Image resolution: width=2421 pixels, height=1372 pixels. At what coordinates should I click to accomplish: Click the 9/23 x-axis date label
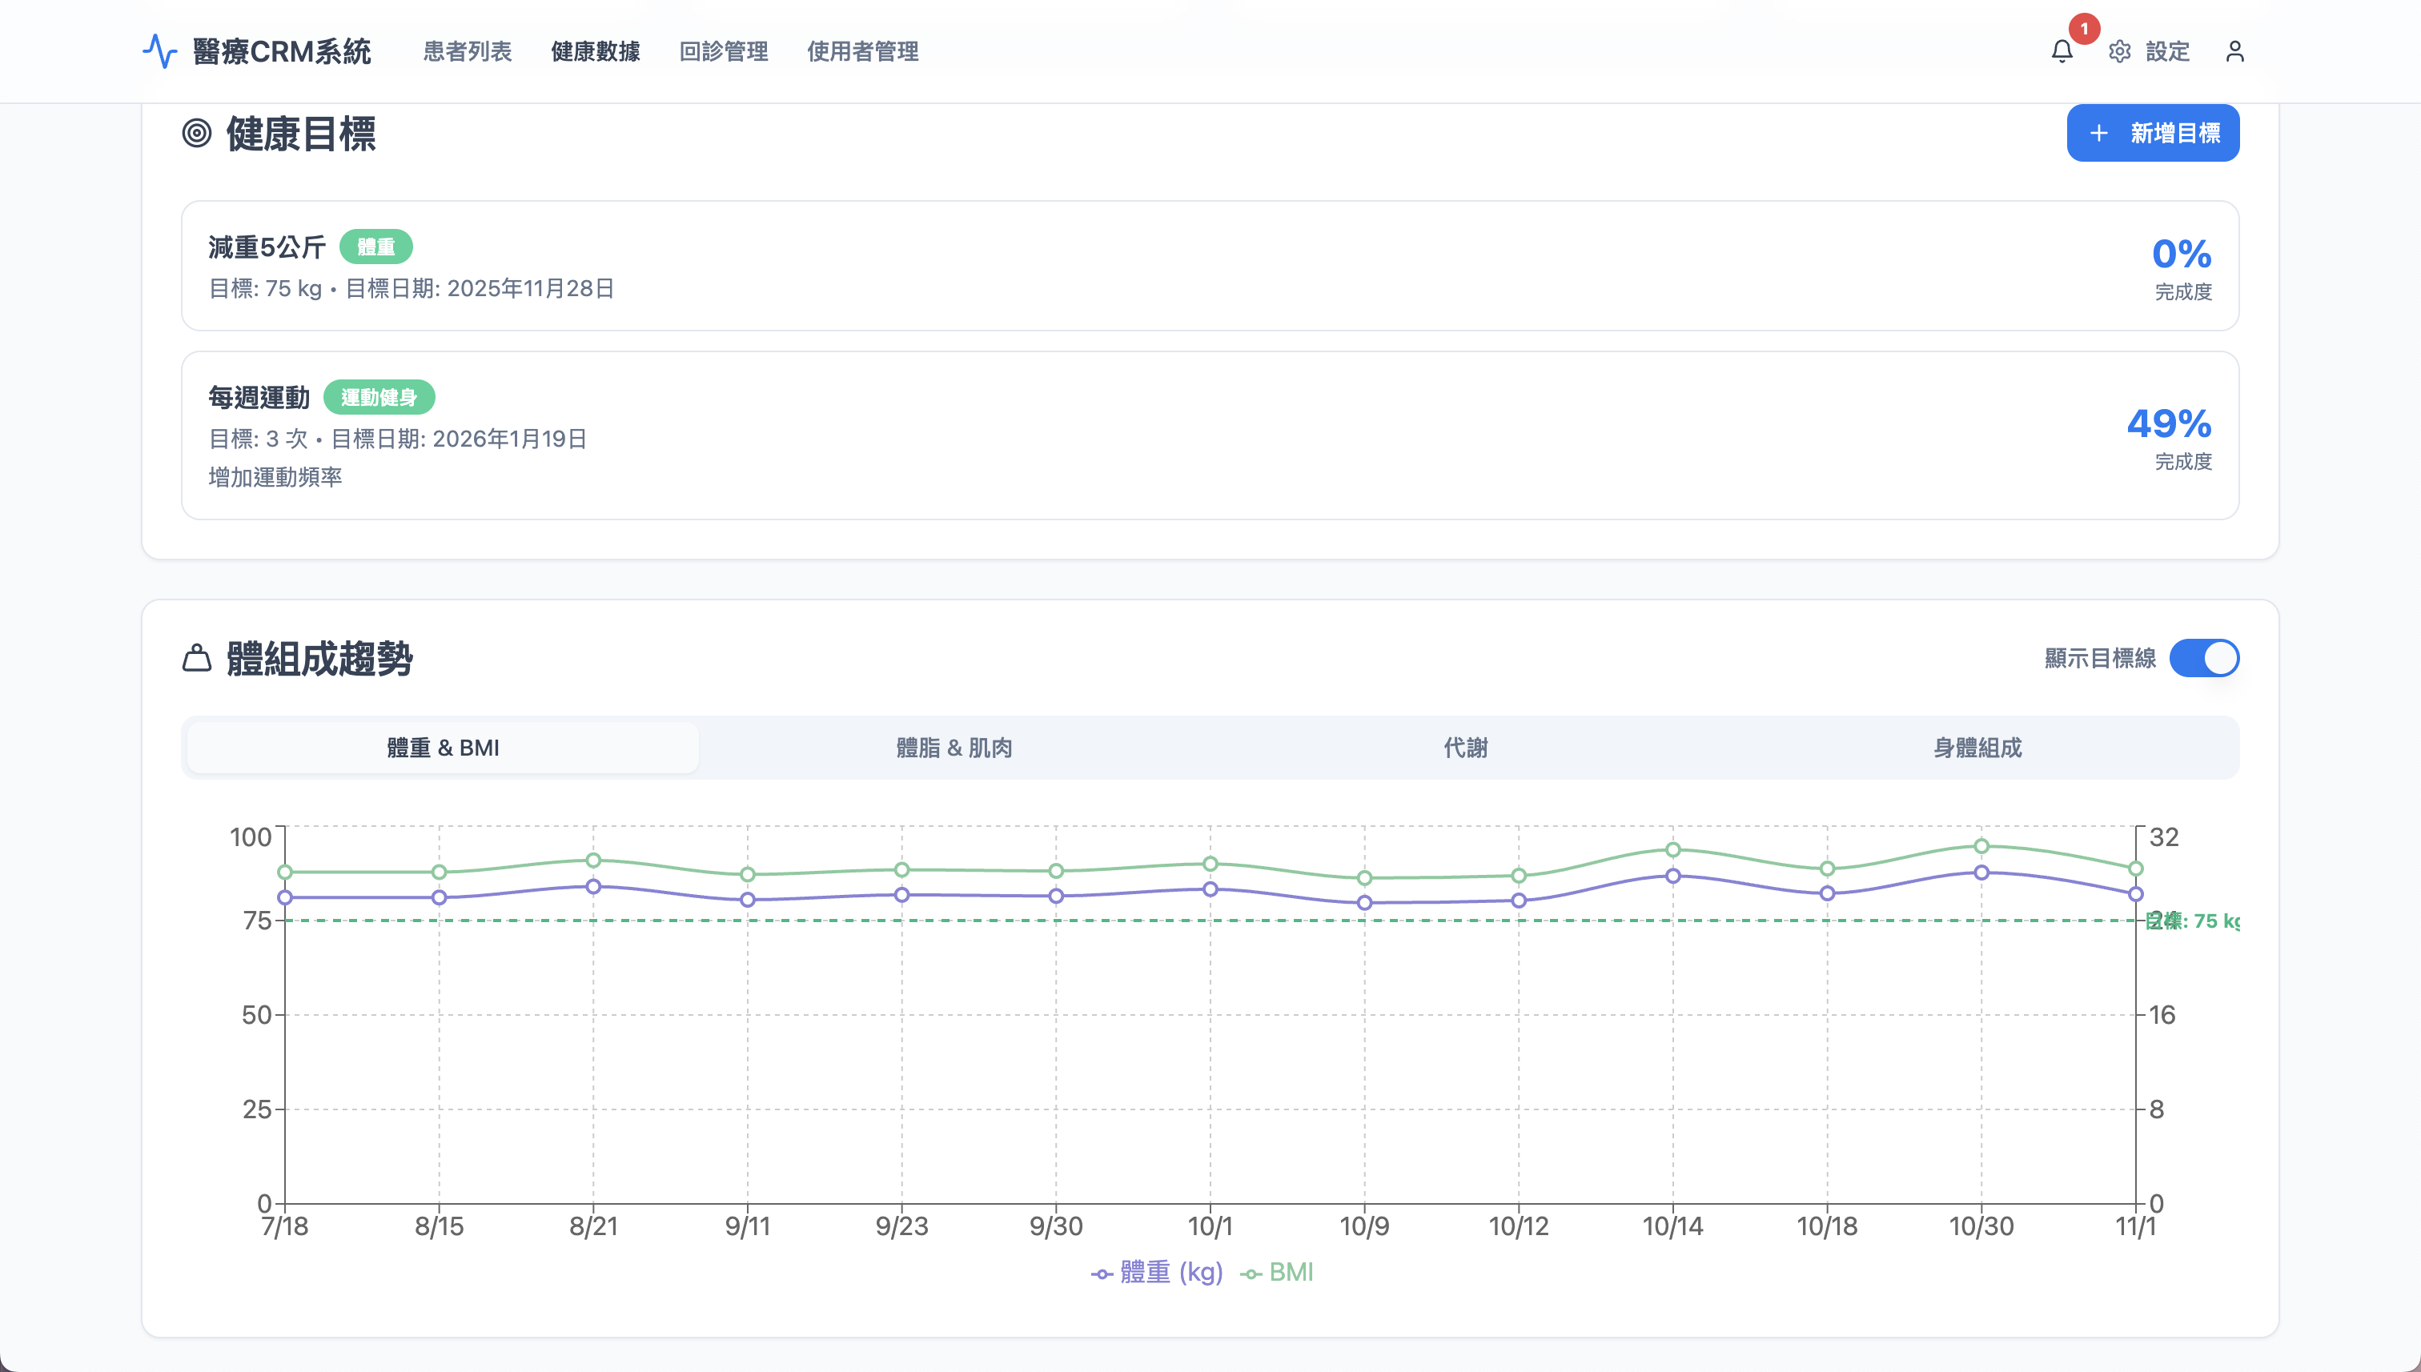[x=901, y=1226]
